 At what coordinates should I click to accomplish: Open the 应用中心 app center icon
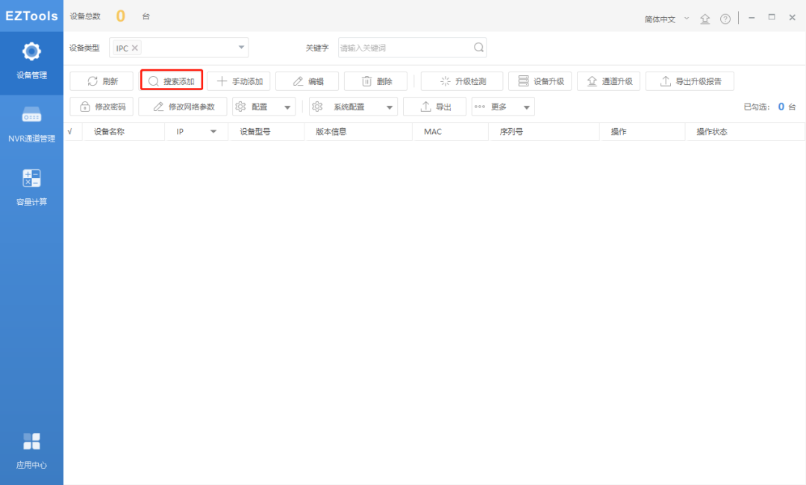coord(31,447)
